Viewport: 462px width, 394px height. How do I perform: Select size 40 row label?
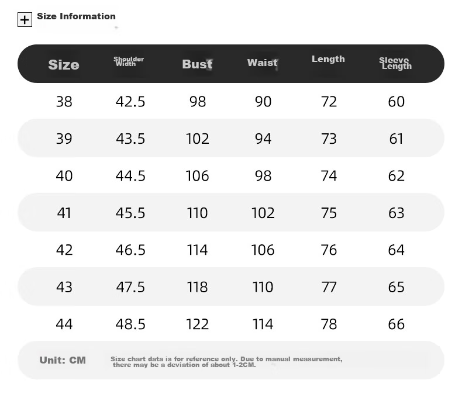coord(64,176)
